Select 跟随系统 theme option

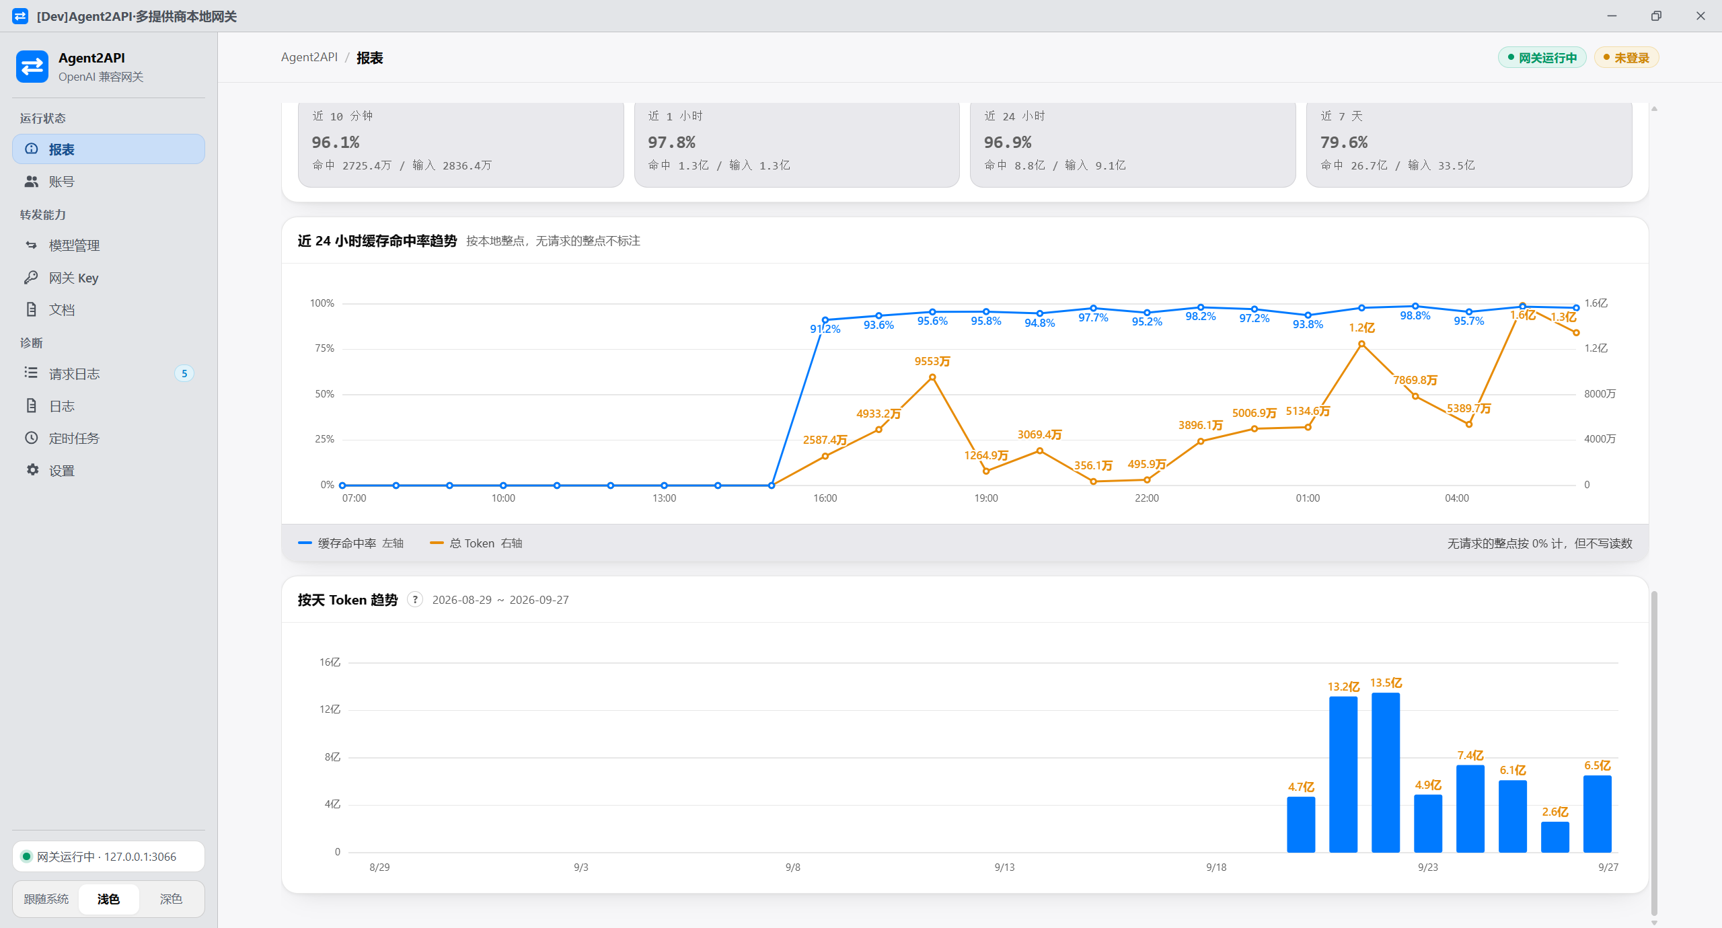[46, 899]
